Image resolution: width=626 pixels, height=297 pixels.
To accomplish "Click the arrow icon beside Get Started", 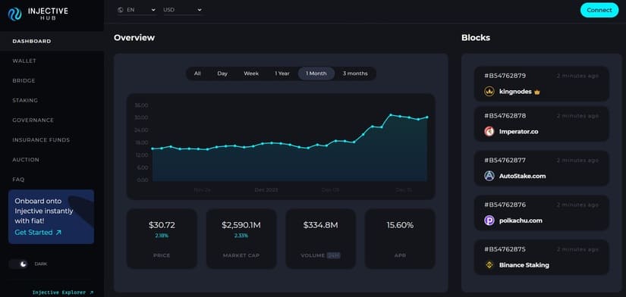I will [x=58, y=233].
